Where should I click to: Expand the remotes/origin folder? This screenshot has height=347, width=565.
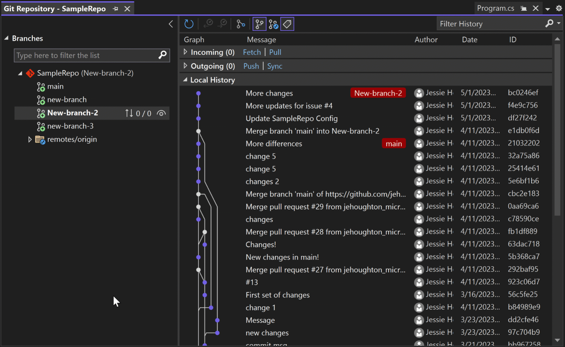click(x=30, y=139)
